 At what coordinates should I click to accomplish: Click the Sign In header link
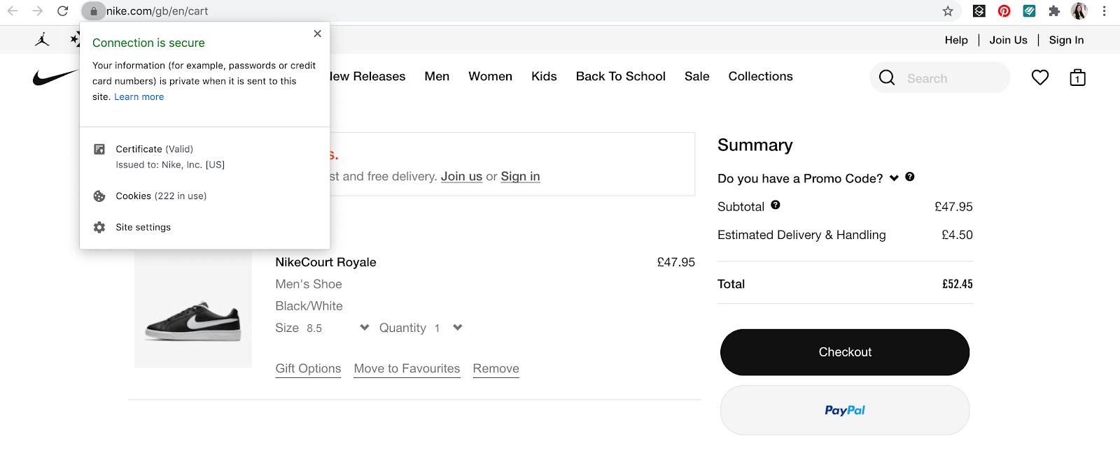point(1066,40)
